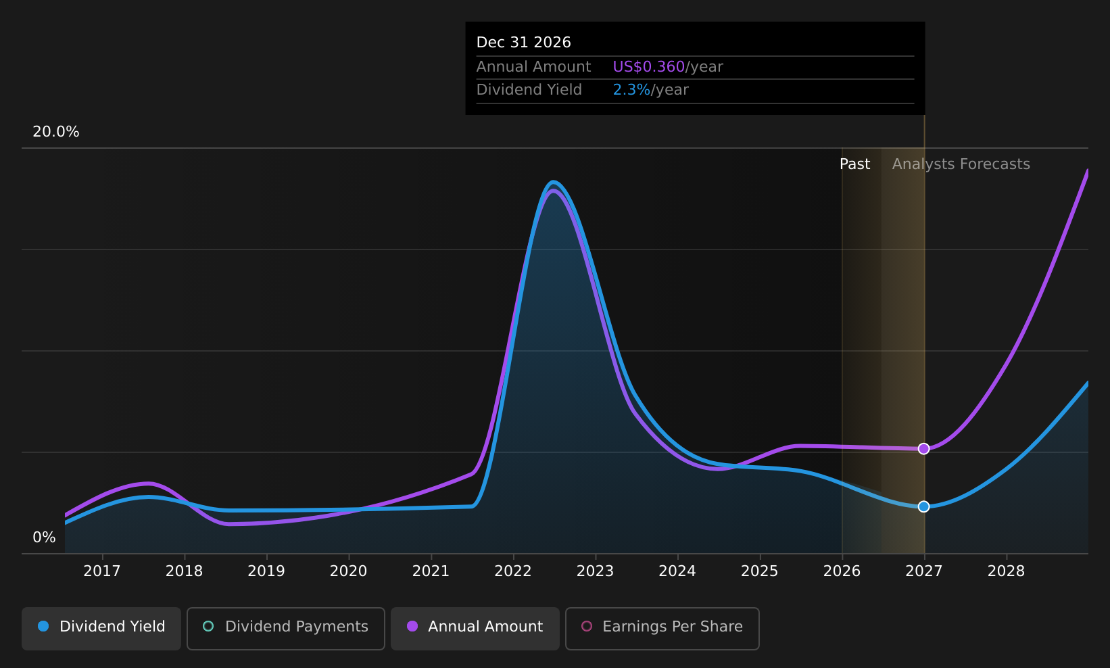Click the 2028 axis label
This screenshot has height=668, width=1110.
pyautogui.click(x=1007, y=571)
